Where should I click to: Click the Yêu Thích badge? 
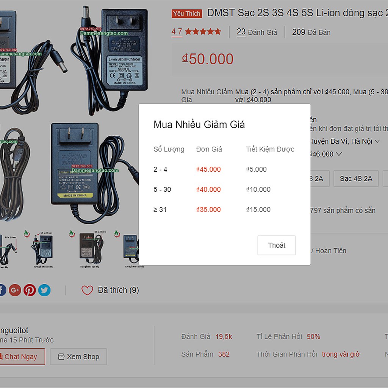click(x=187, y=14)
